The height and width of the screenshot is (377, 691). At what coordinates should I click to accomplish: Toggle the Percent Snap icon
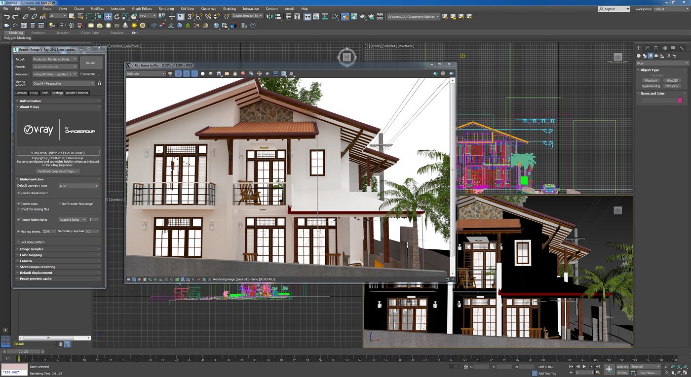pyautogui.click(x=208, y=16)
